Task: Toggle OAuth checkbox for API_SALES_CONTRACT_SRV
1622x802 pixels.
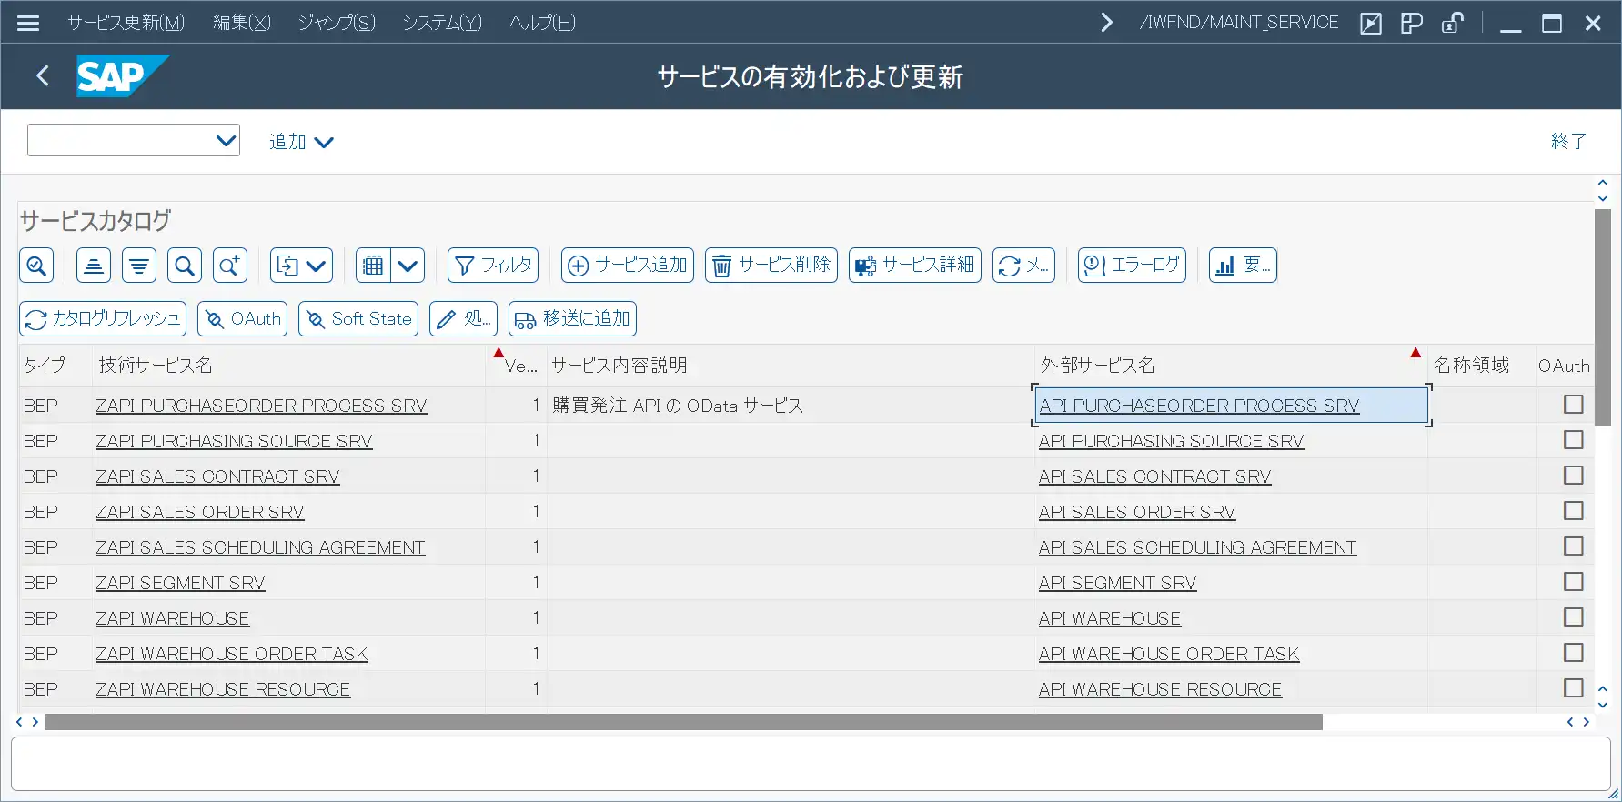Action: pyautogui.click(x=1574, y=476)
